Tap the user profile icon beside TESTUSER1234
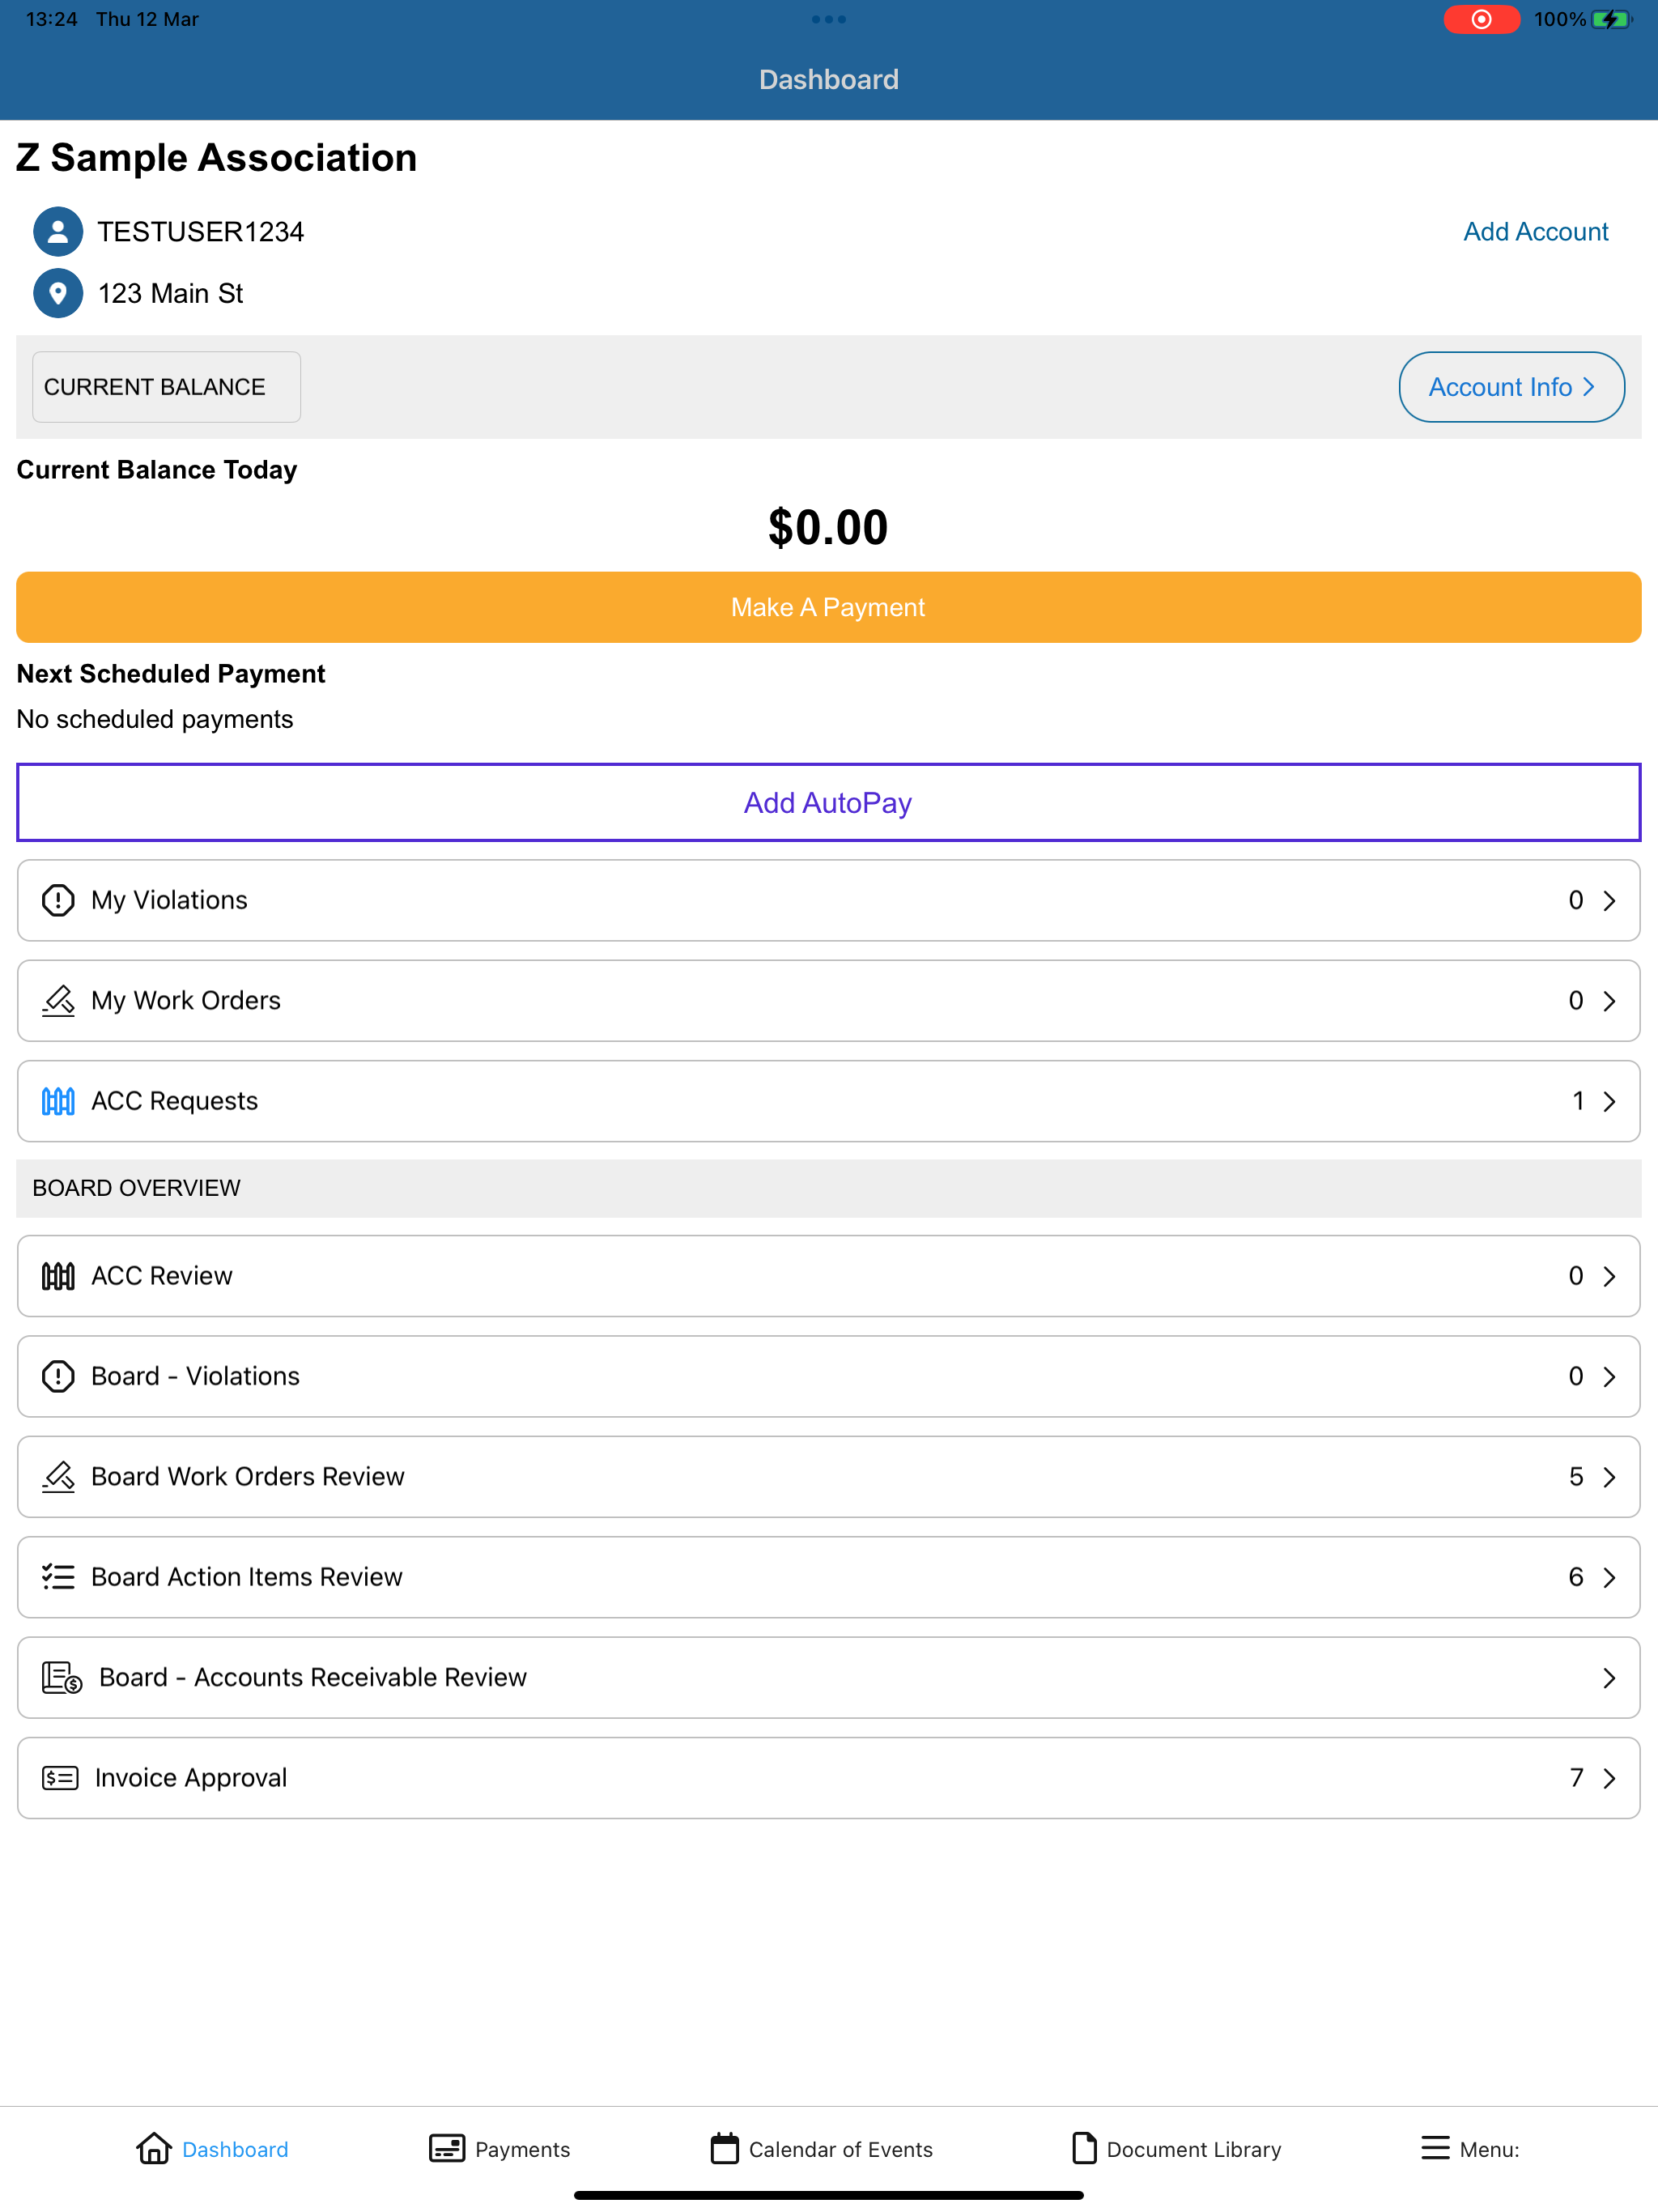1658x2212 pixels. click(x=58, y=232)
